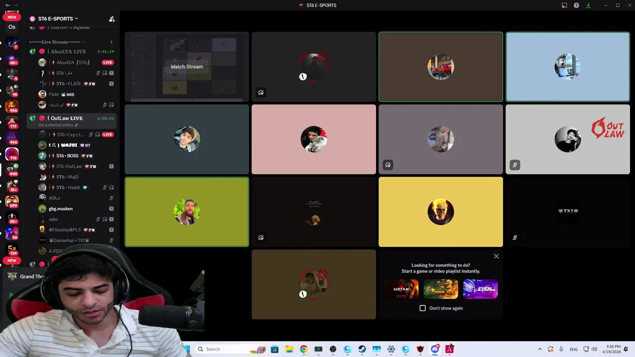The width and height of the screenshot is (635, 357).
Task: Focus the light blue participant tile
Action: click(x=568, y=66)
